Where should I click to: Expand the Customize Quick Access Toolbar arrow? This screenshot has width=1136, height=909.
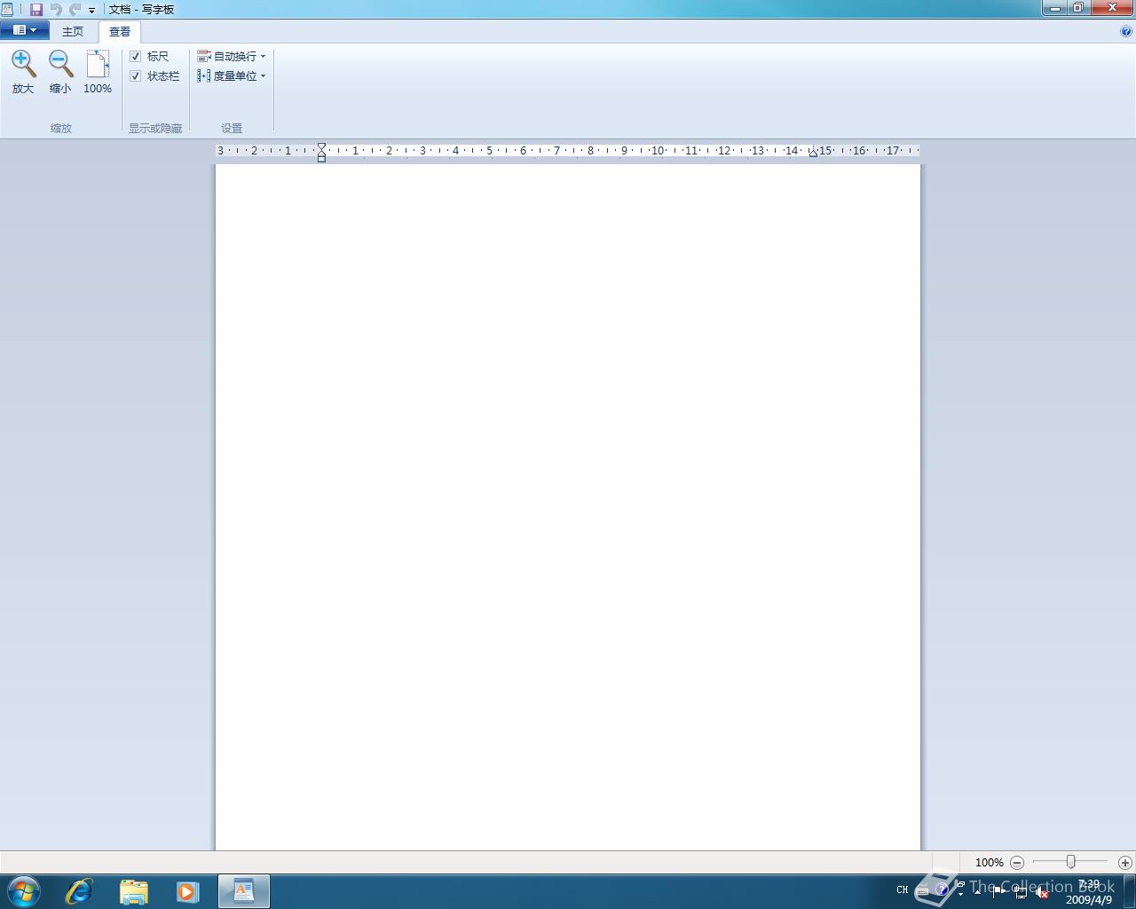pyautogui.click(x=91, y=10)
